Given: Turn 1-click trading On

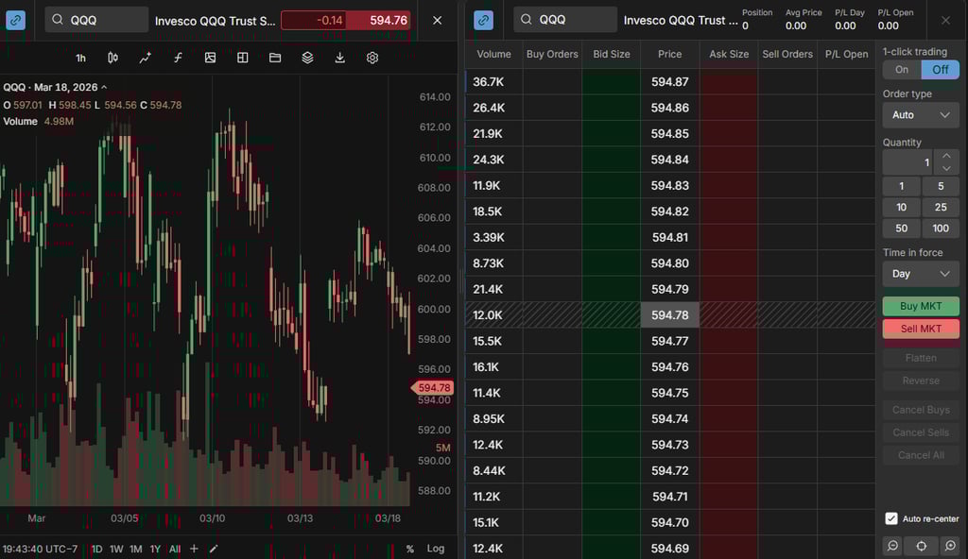Looking at the screenshot, I should pyautogui.click(x=902, y=70).
